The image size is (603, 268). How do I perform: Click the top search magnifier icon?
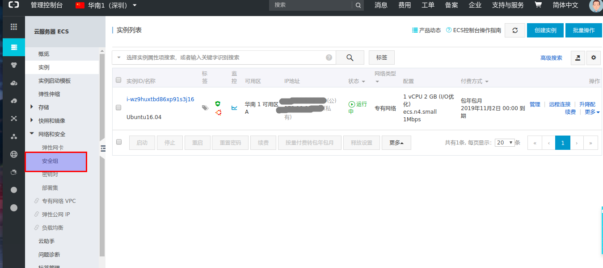[358, 5]
